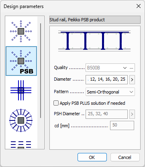Enable Apply PSB PLUS solution if needed
145x167 pixels.
(x=56, y=103)
